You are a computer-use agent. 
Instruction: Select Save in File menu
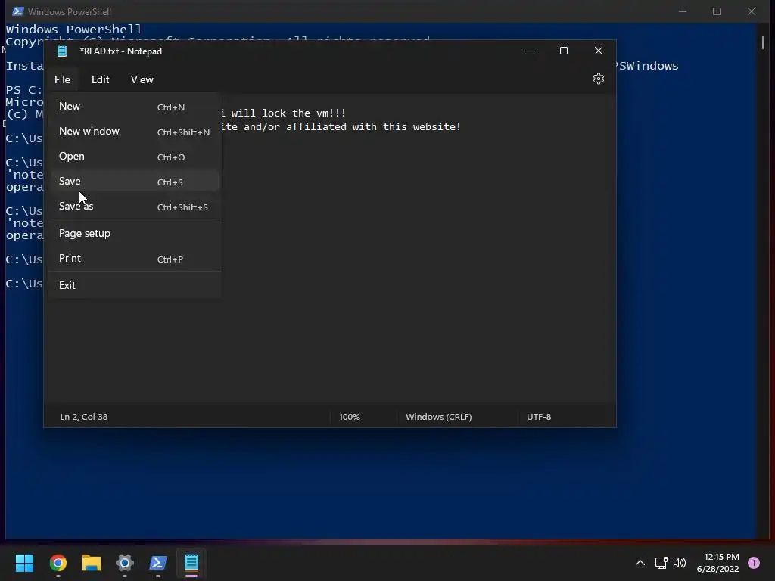pyautogui.click(x=135, y=182)
